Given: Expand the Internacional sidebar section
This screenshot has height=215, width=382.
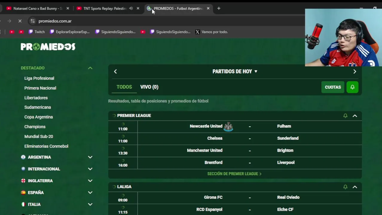Looking at the screenshot, I should (x=90, y=169).
